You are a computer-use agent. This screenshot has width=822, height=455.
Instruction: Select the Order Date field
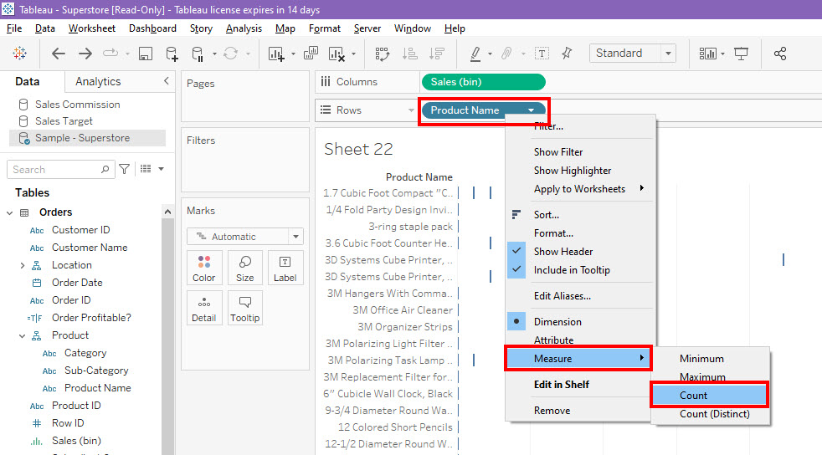pyautogui.click(x=77, y=282)
